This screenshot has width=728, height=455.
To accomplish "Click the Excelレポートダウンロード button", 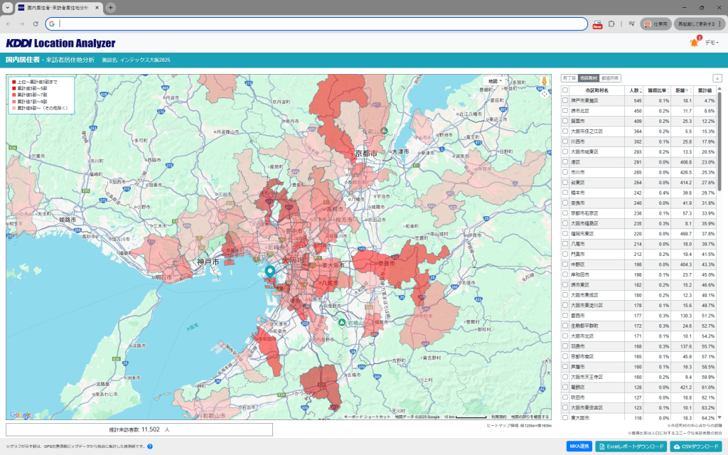I will pos(631,446).
